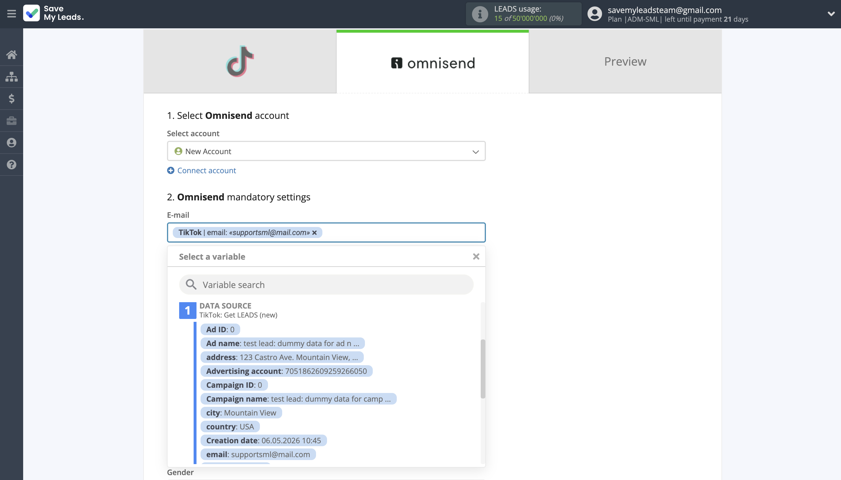This screenshot has height=480, width=841.
Task: Expand the account menu chevron
Action: click(x=831, y=14)
